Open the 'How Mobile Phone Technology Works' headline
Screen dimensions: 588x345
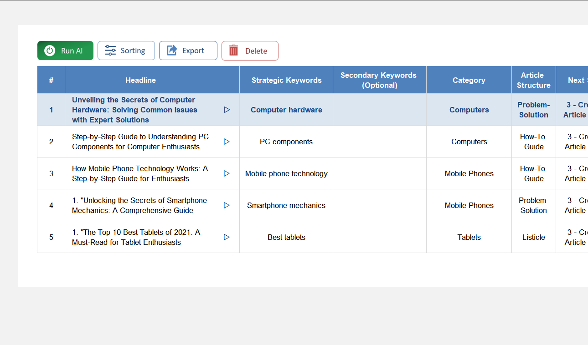(139, 173)
